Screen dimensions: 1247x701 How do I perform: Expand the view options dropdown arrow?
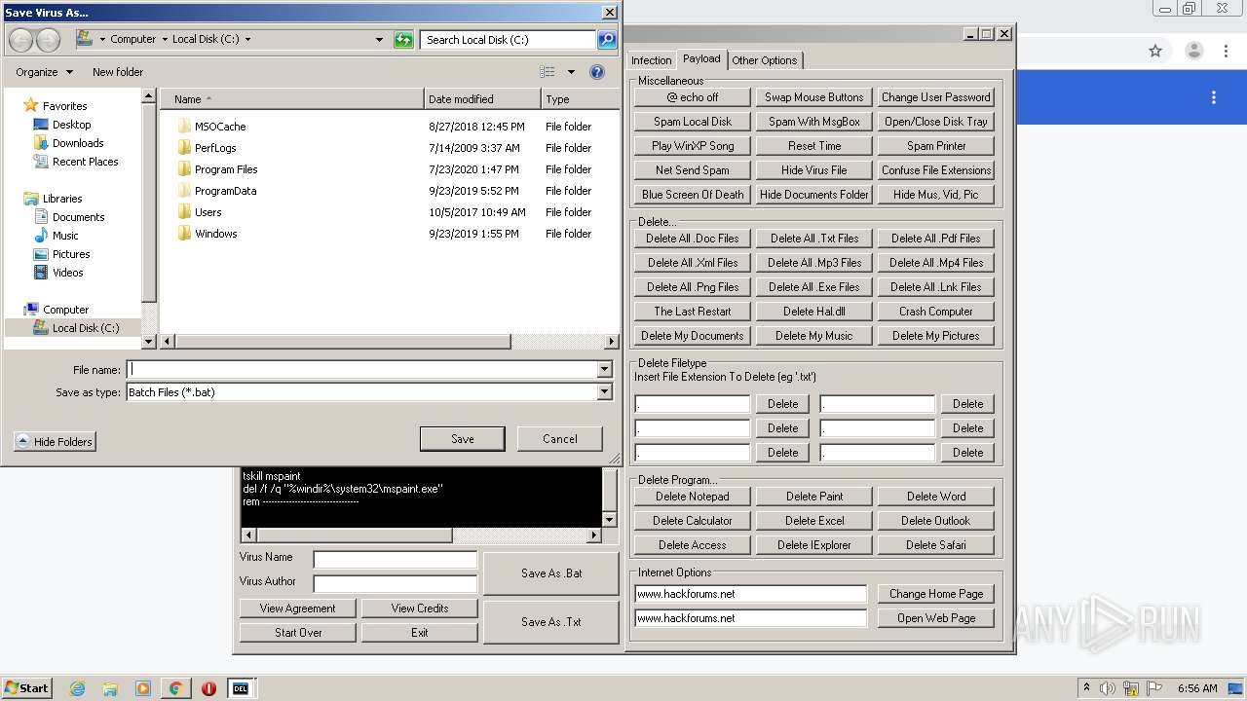[571, 72]
